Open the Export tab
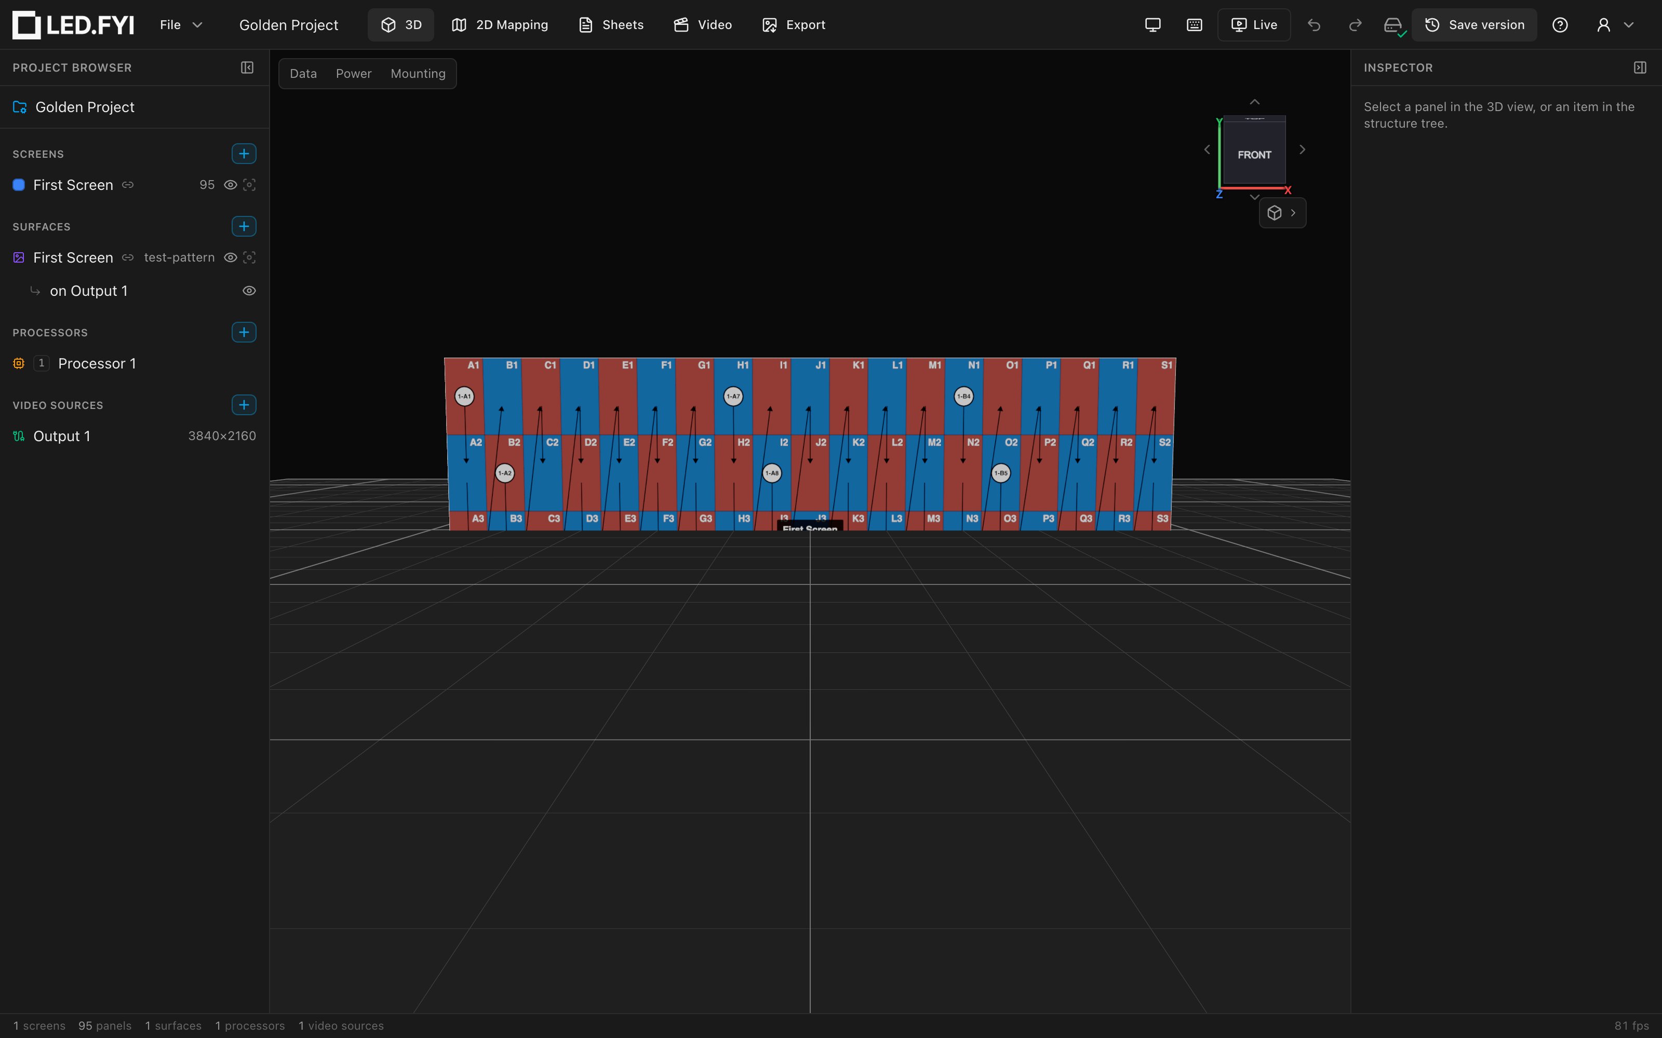 coord(794,25)
